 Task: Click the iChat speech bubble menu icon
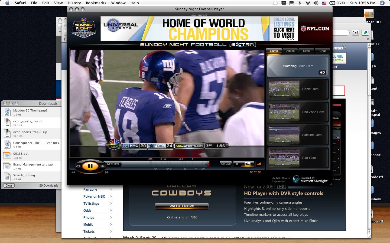point(275,3)
